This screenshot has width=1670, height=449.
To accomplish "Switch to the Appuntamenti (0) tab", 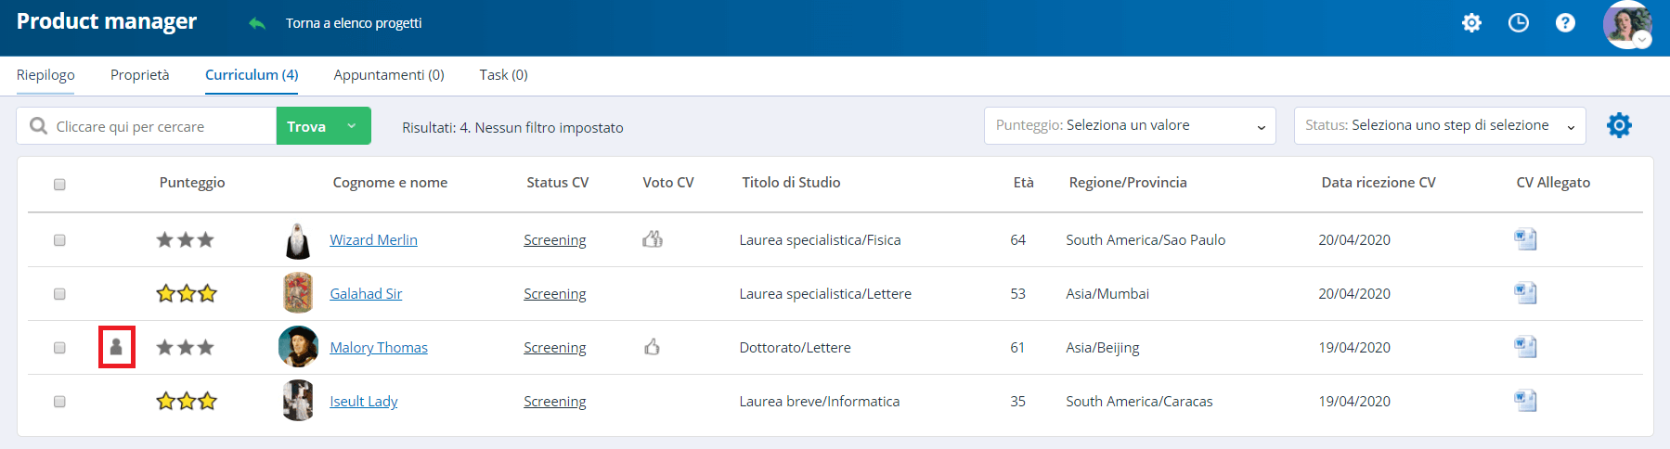I will click(389, 75).
